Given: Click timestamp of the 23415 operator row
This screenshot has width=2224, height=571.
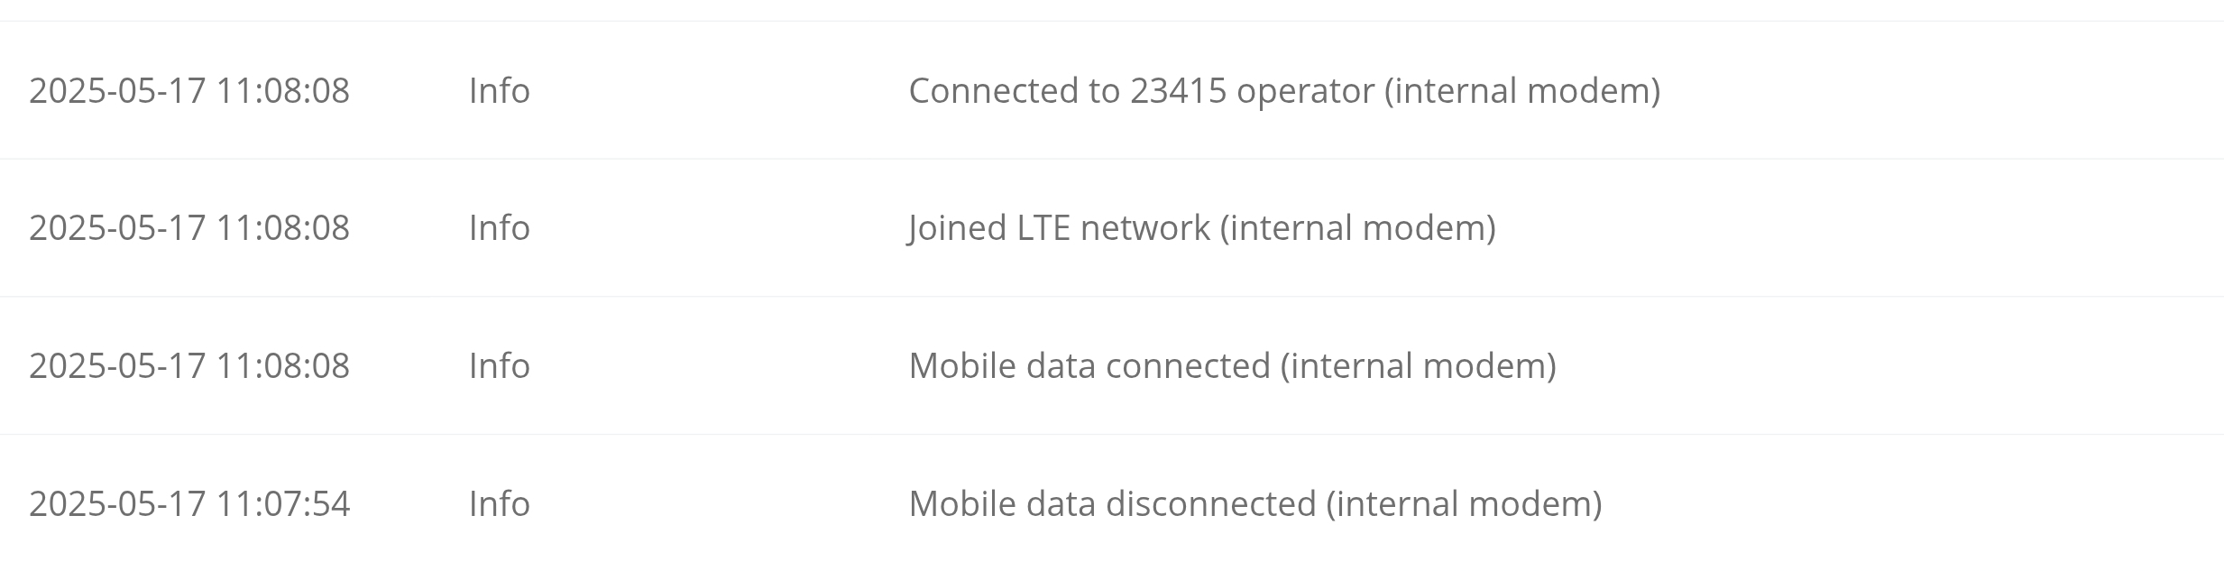Looking at the screenshot, I should (189, 90).
